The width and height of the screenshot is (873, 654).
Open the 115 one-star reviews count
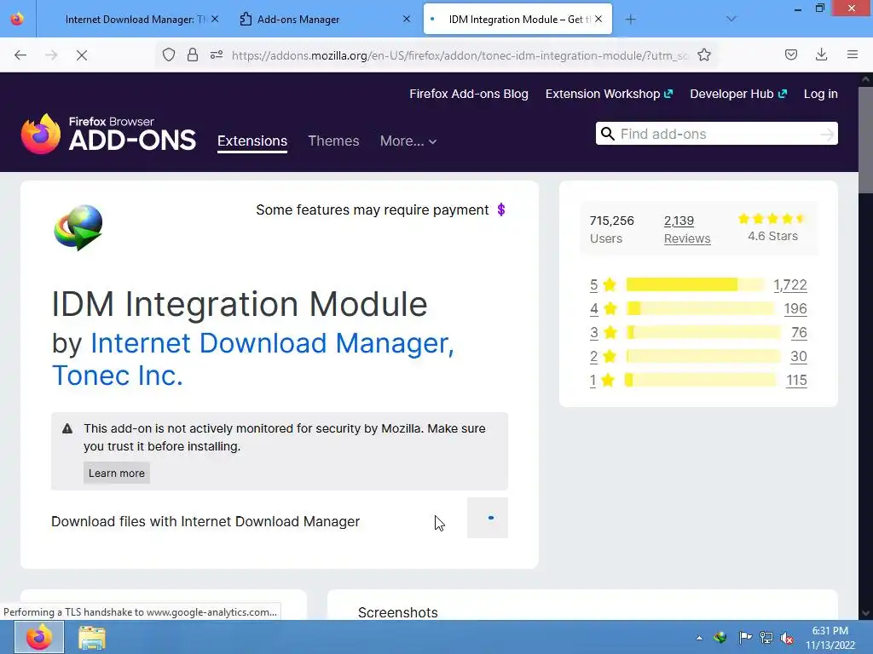point(796,381)
